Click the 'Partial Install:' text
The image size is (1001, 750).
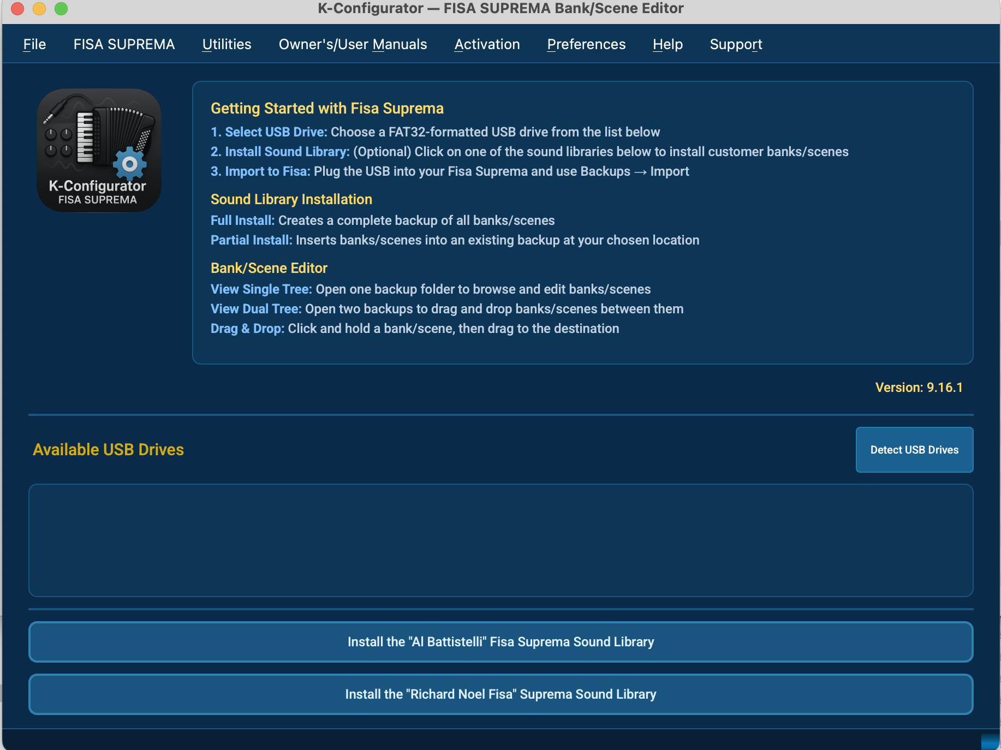[252, 240]
